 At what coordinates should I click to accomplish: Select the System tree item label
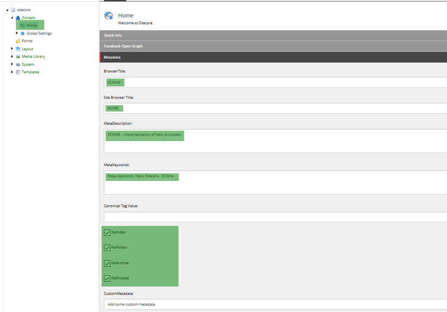[28, 64]
